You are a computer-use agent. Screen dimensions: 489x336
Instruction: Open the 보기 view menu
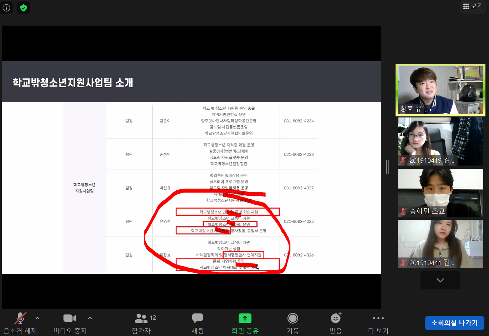click(x=473, y=6)
